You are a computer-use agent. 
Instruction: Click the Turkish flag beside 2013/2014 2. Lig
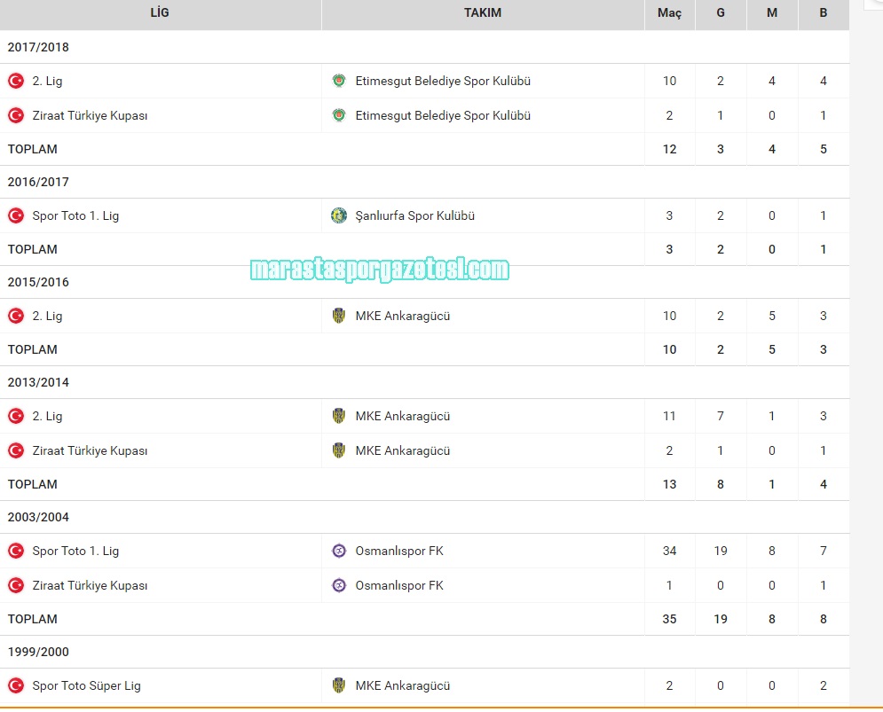[16, 416]
